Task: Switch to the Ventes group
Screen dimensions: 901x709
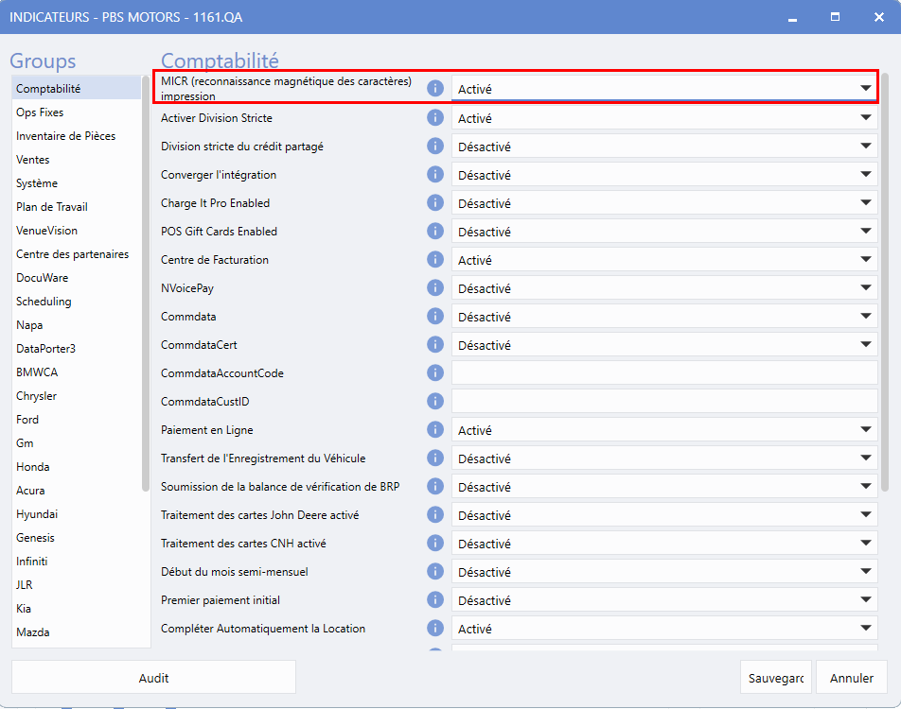Action: click(x=77, y=160)
